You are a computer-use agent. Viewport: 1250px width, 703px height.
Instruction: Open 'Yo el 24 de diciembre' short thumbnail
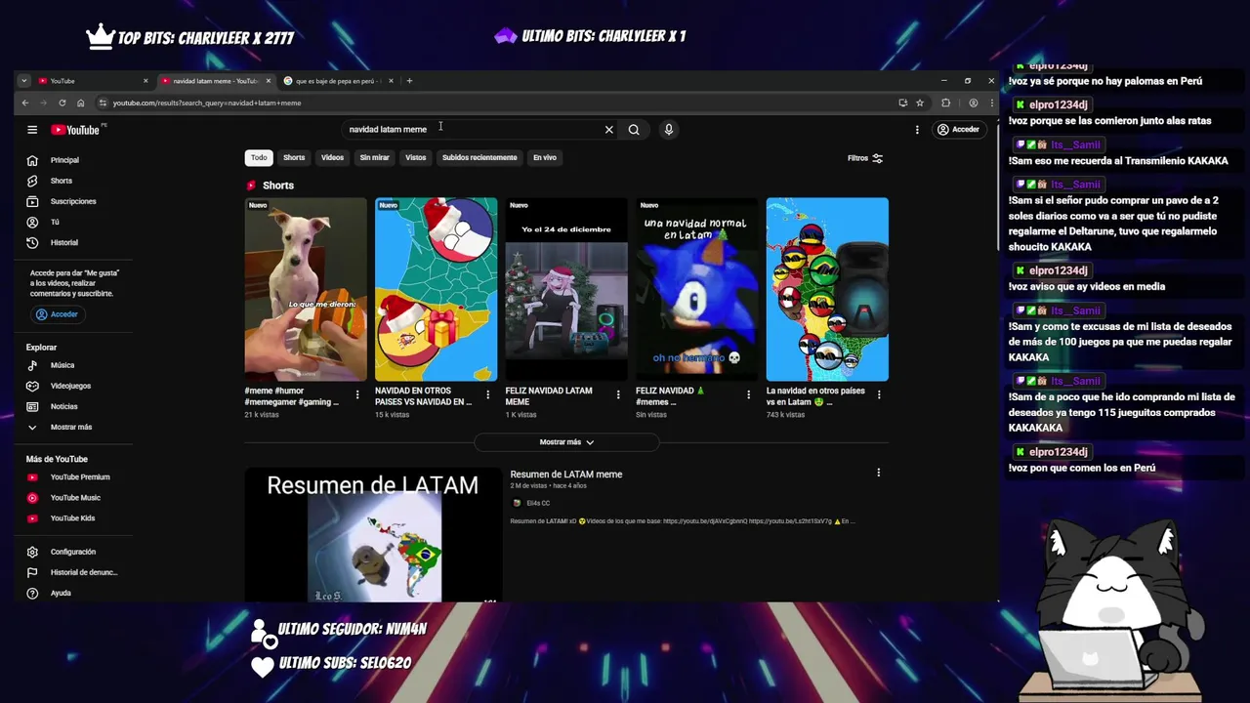(x=566, y=289)
